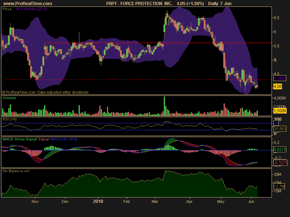This screenshot has width=290, height=217.
Task: Click the Daily 7 Jun timeframe label
Action: (220, 4)
